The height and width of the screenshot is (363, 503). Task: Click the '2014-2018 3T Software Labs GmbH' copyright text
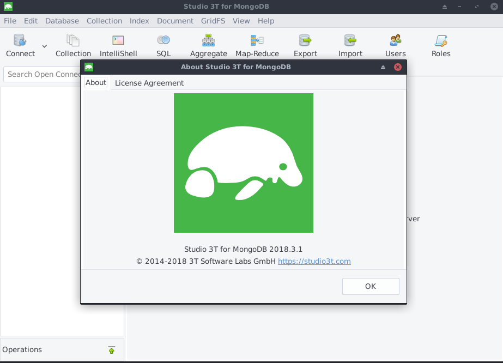(205, 261)
